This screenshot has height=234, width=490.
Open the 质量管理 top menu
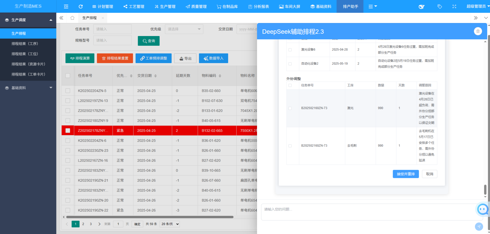tap(196, 6)
